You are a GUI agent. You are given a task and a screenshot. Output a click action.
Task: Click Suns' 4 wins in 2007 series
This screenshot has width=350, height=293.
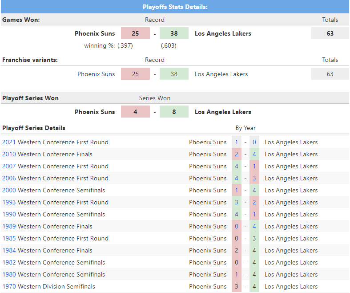(x=237, y=167)
